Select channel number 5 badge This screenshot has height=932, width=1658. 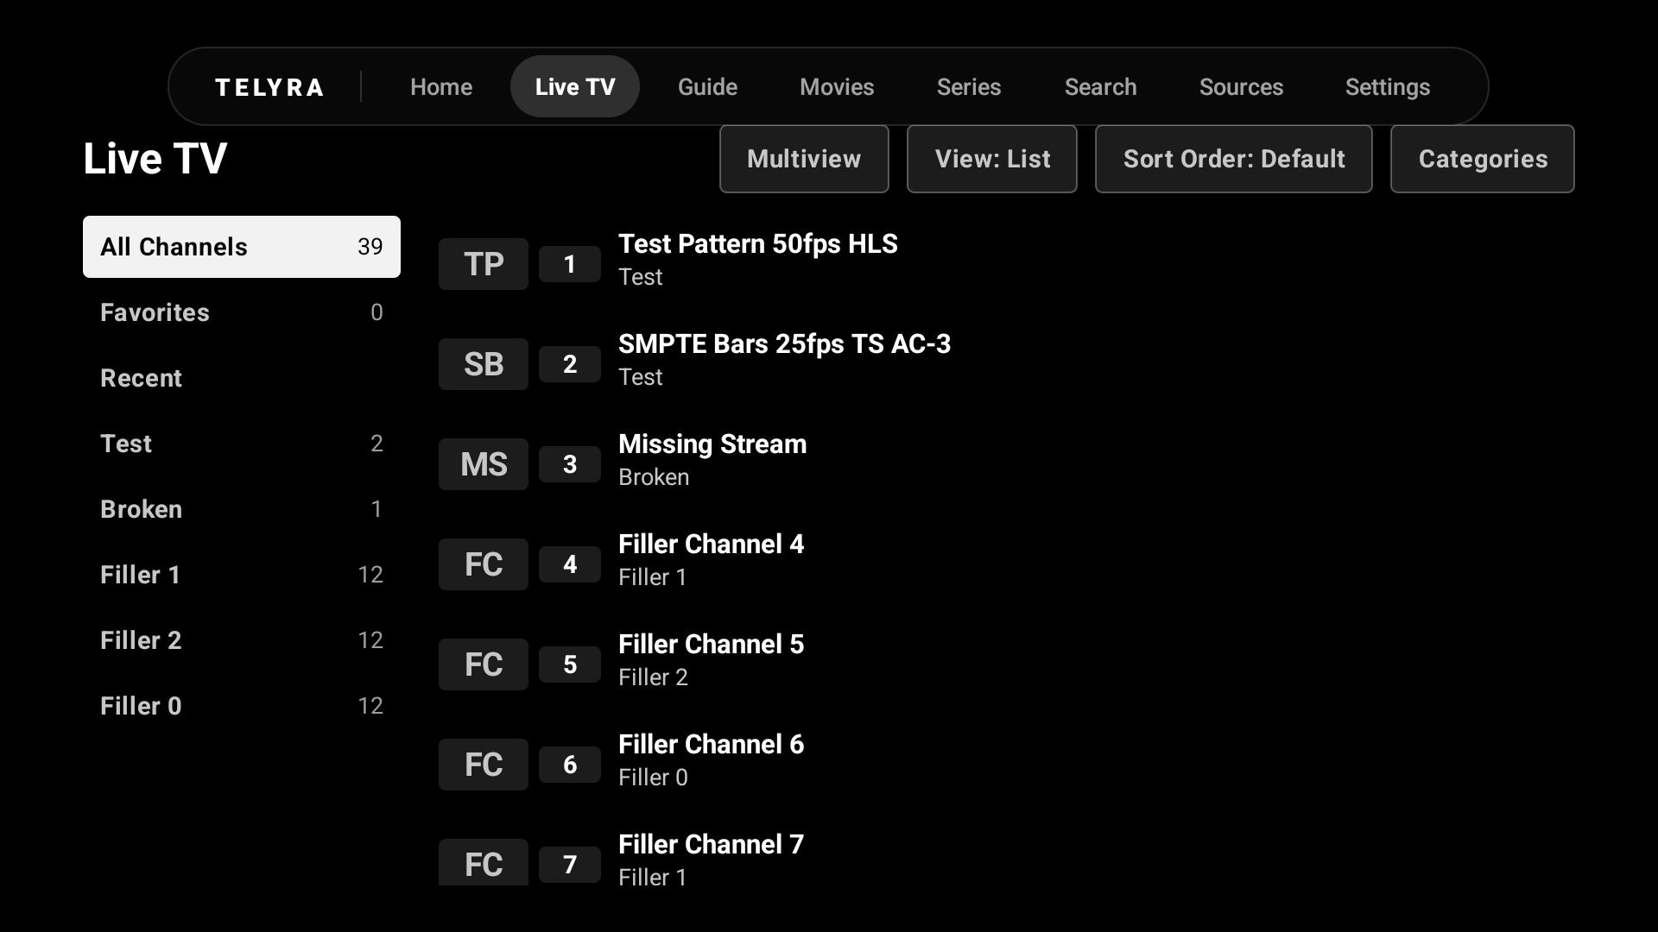point(570,664)
